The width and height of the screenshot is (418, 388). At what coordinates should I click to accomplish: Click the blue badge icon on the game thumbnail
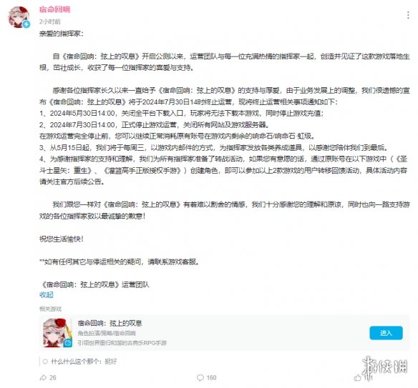coord(68,343)
